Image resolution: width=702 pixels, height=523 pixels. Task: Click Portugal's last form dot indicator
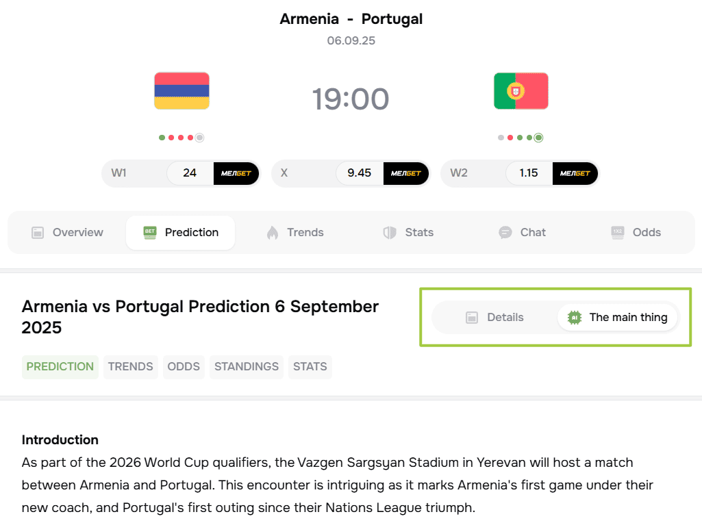click(539, 138)
